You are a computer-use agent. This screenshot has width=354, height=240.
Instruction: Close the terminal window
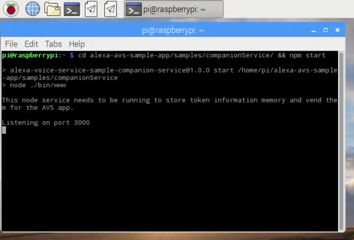pyautogui.click(x=337, y=30)
